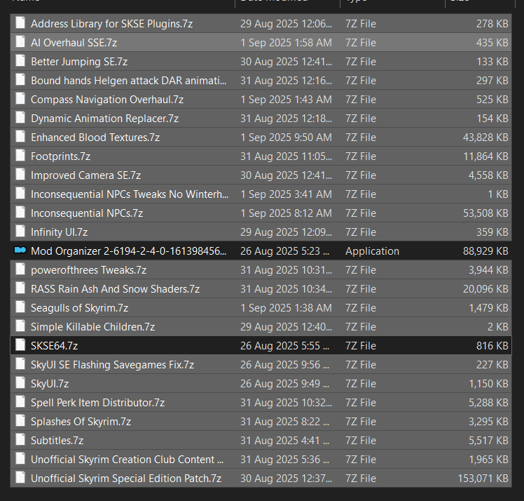Click the file icon of AI Overhaul SSE.7z
Image resolution: width=524 pixels, height=501 pixels.
click(x=20, y=42)
